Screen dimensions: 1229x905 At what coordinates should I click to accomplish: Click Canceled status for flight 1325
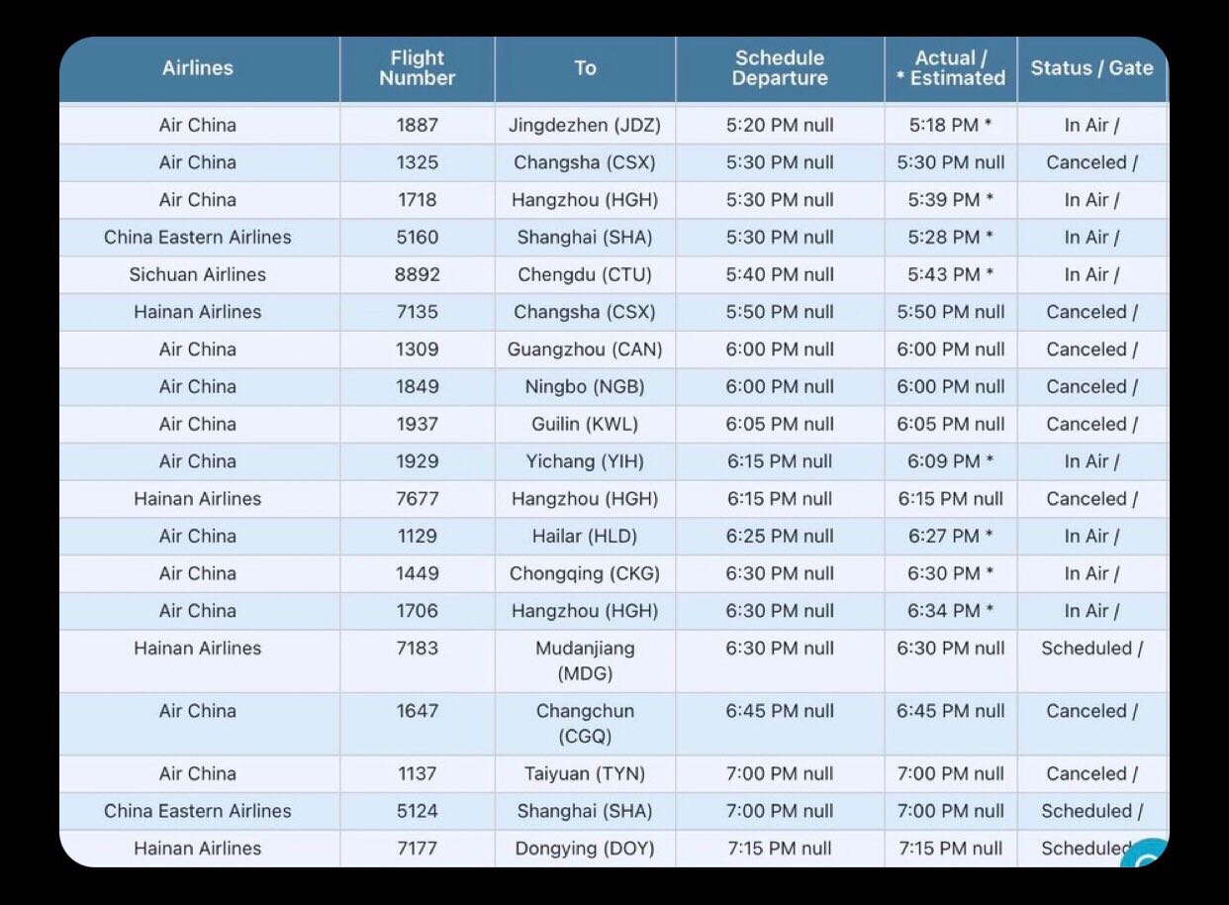(x=1092, y=162)
